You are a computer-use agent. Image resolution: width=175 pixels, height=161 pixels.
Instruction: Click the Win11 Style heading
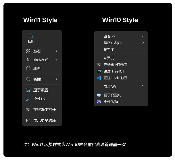coord(40,20)
